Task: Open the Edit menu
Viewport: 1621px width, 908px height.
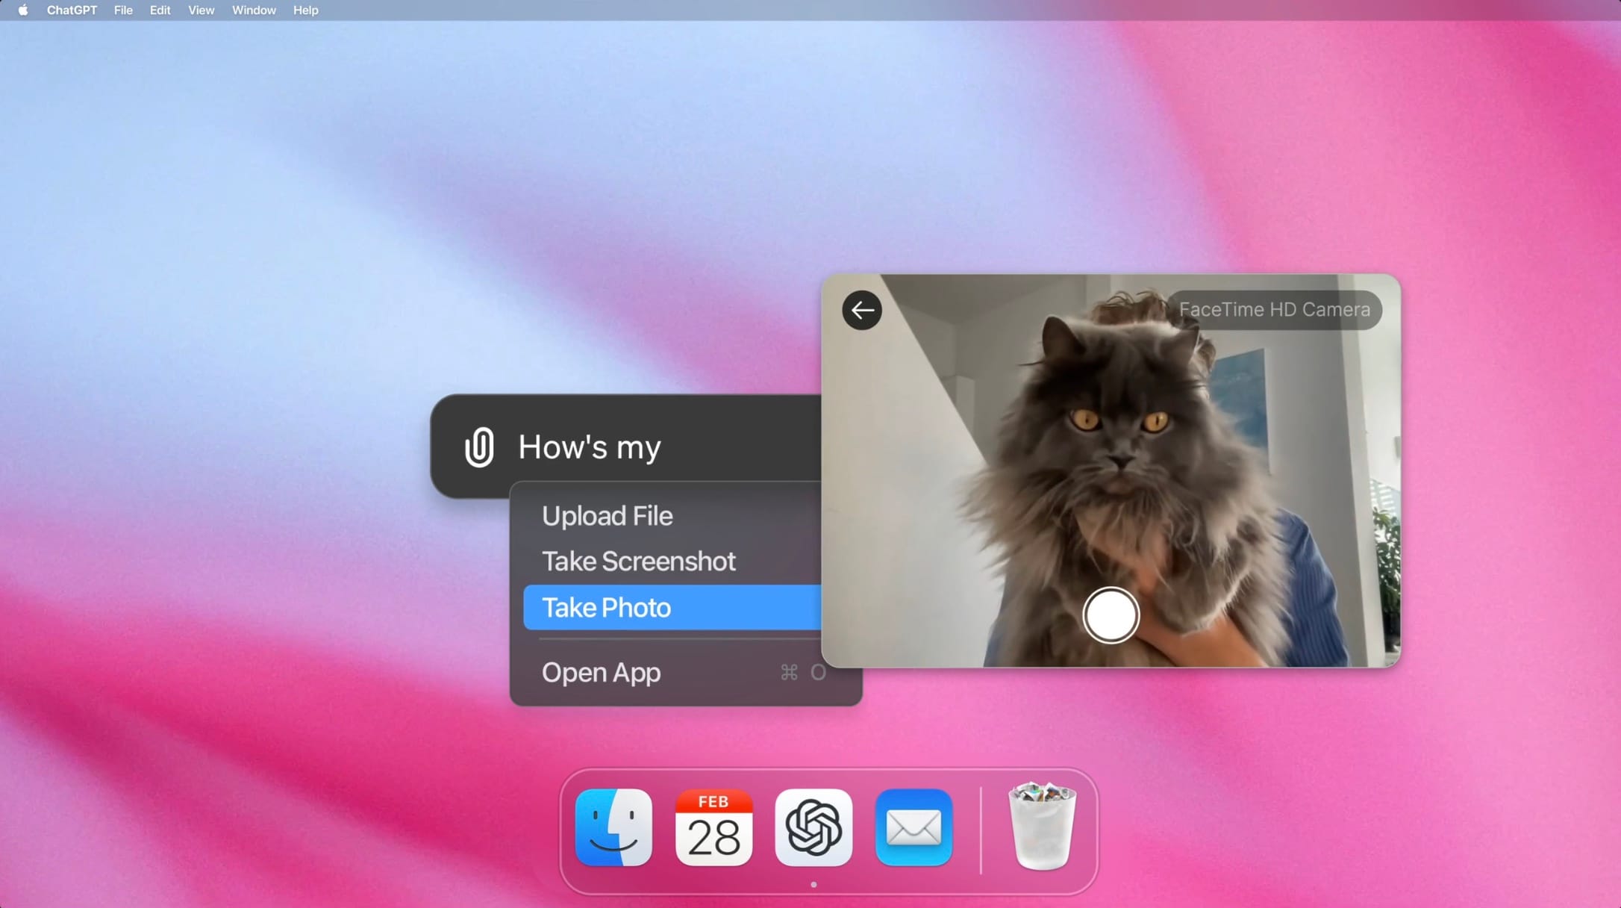Action: coord(159,10)
